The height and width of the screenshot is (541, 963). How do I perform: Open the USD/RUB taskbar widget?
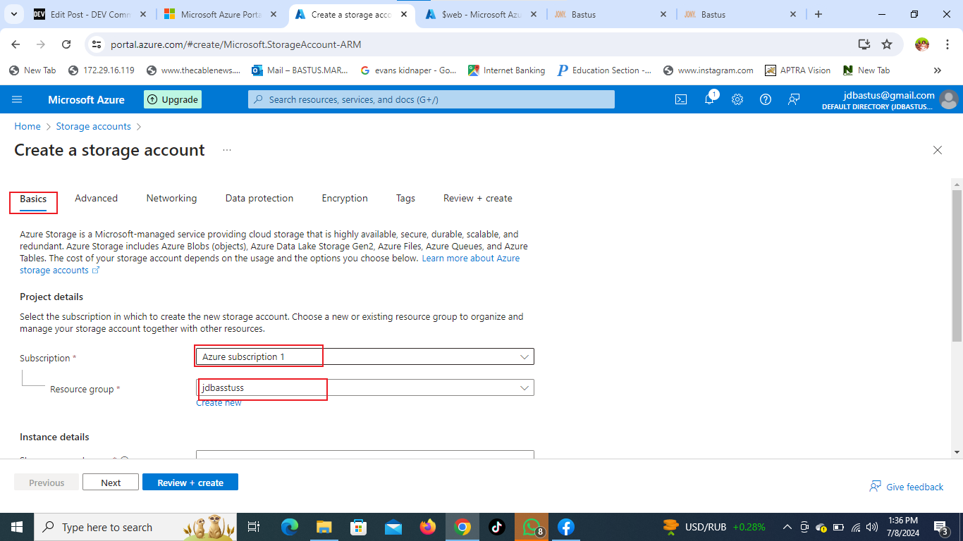716,527
